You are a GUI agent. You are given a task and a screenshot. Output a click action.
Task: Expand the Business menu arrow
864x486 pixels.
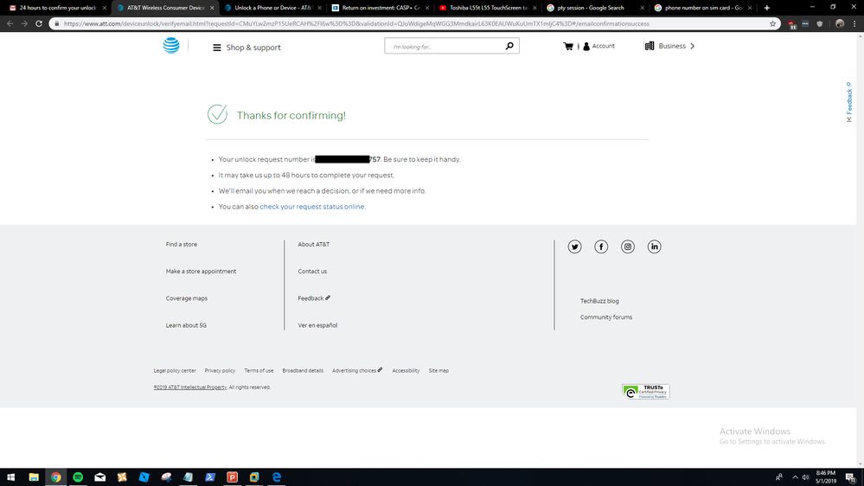click(x=692, y=47)
